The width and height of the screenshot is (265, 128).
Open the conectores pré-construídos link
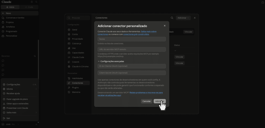click(136, 34)
